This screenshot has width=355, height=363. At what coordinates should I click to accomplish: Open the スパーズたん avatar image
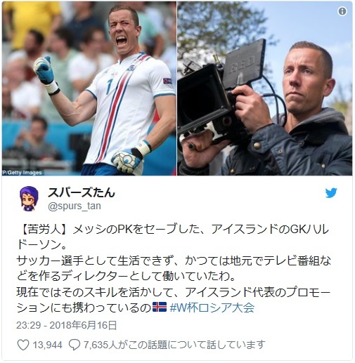29,199
